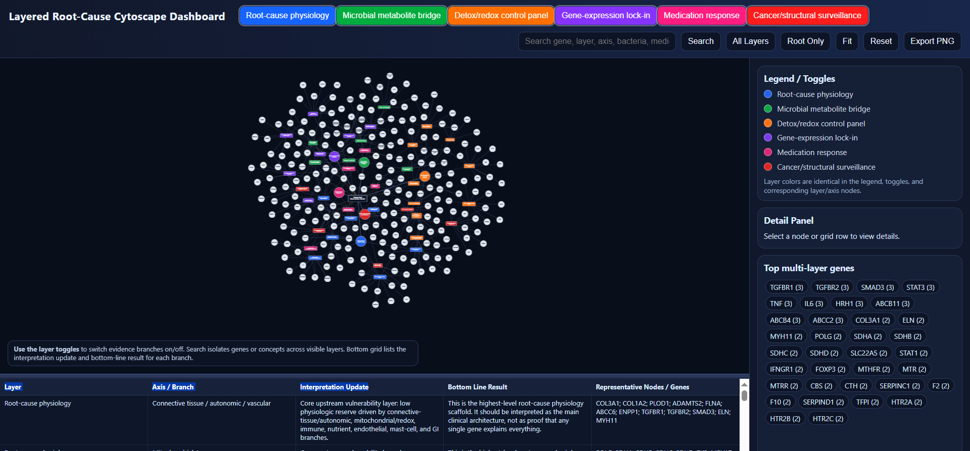
Task: Click the Export PNG button
Action: tap(932, 41)
